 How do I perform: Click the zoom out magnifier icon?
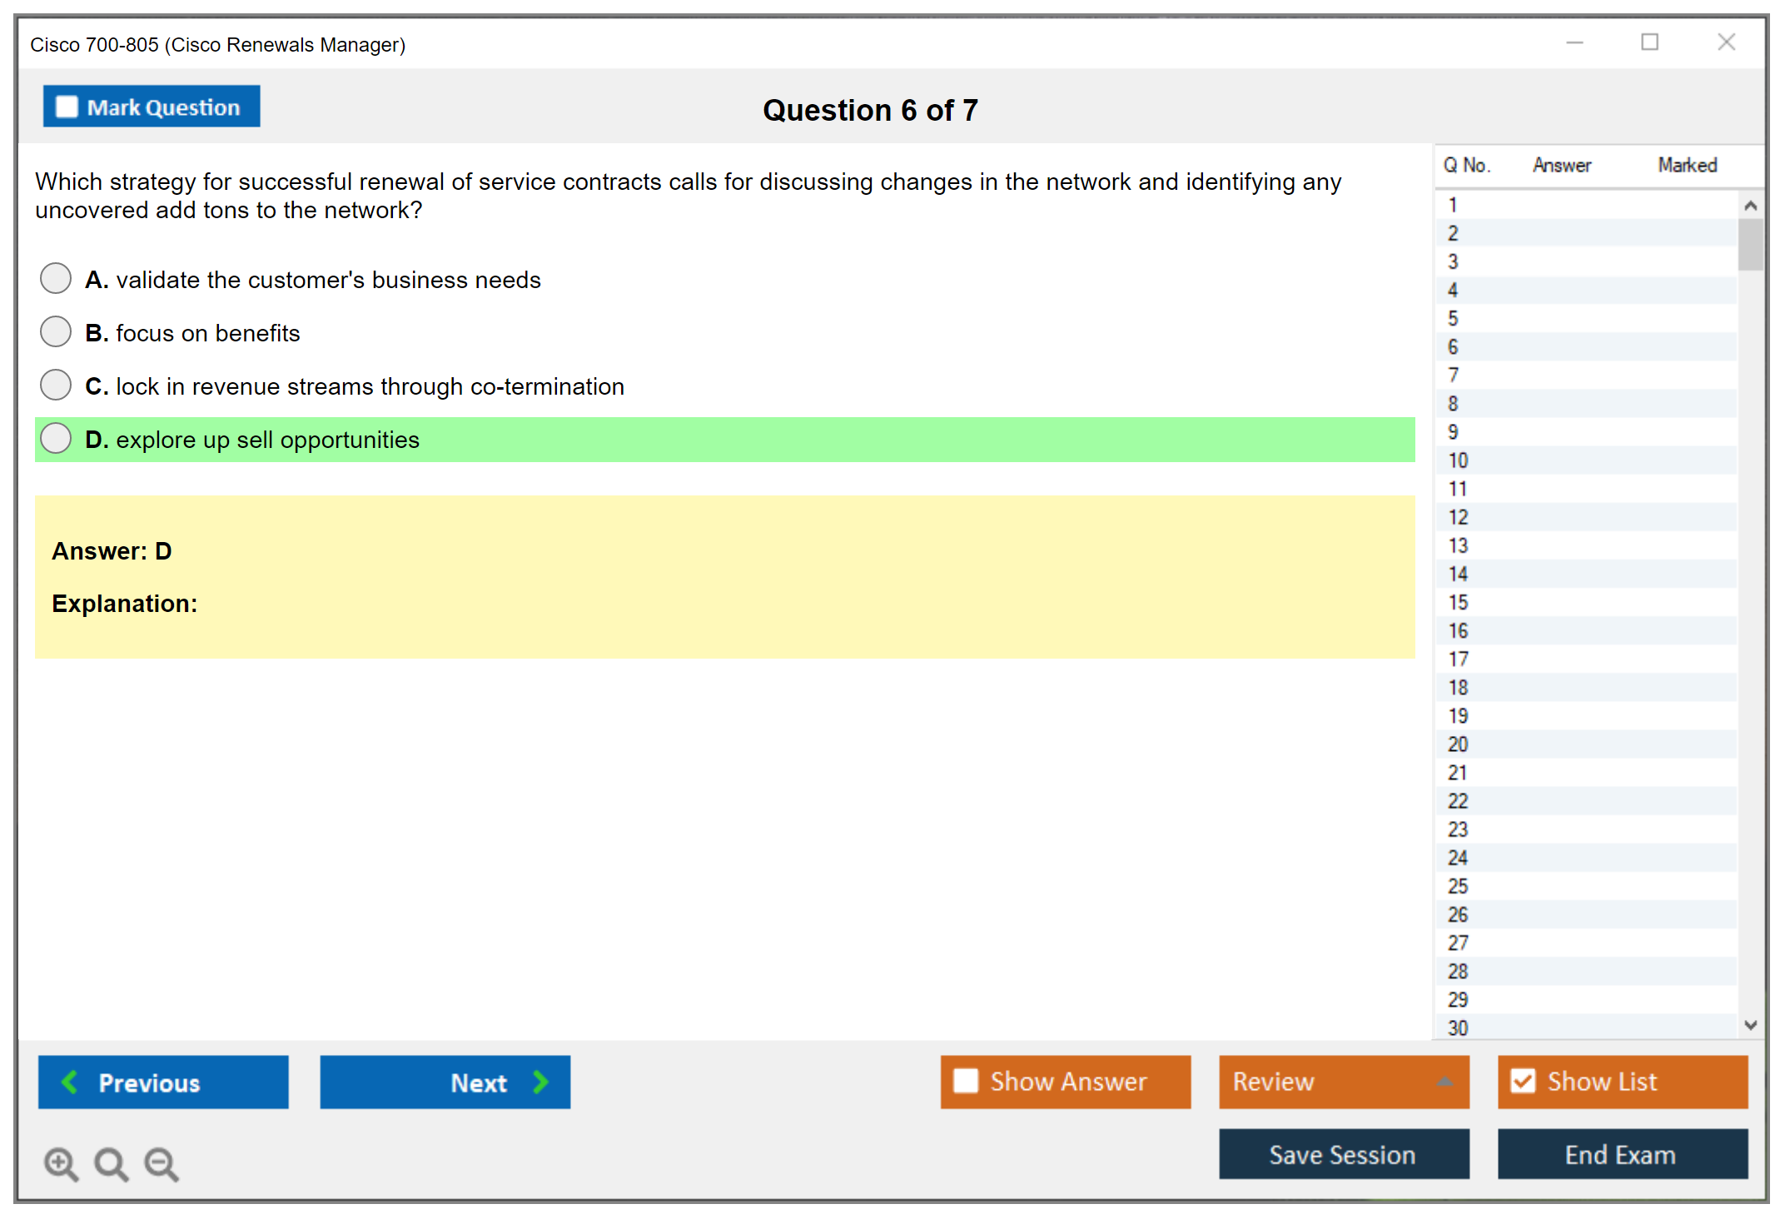162,1163
